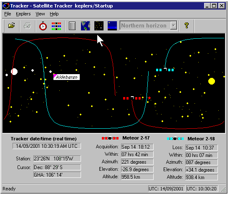Open file with the folder toolbar icon
This screenshot has width=230, height=197.
pos(11,25)
